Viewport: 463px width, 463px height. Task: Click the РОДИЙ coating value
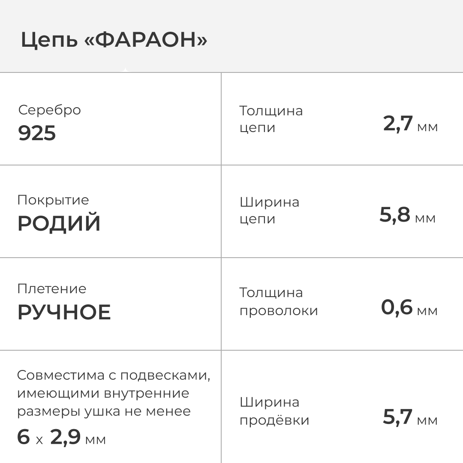[x=59, y=224]
